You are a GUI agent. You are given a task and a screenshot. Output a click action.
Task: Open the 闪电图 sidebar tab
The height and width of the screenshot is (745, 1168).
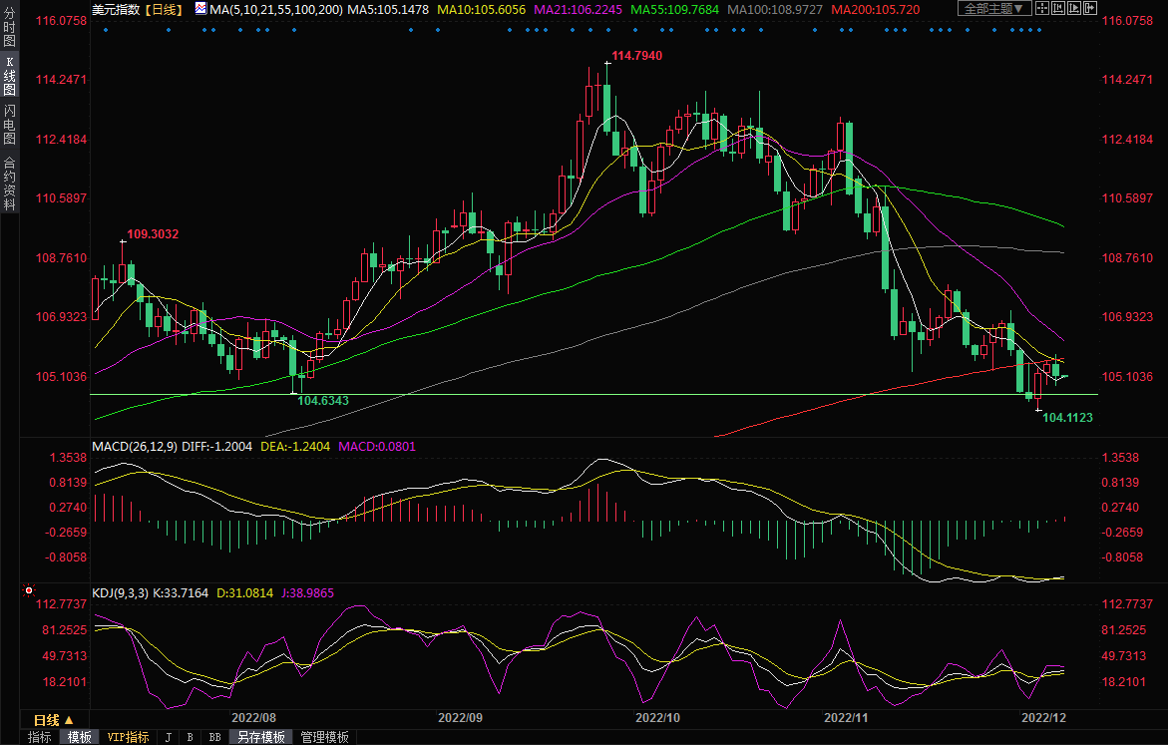(9, 124)
